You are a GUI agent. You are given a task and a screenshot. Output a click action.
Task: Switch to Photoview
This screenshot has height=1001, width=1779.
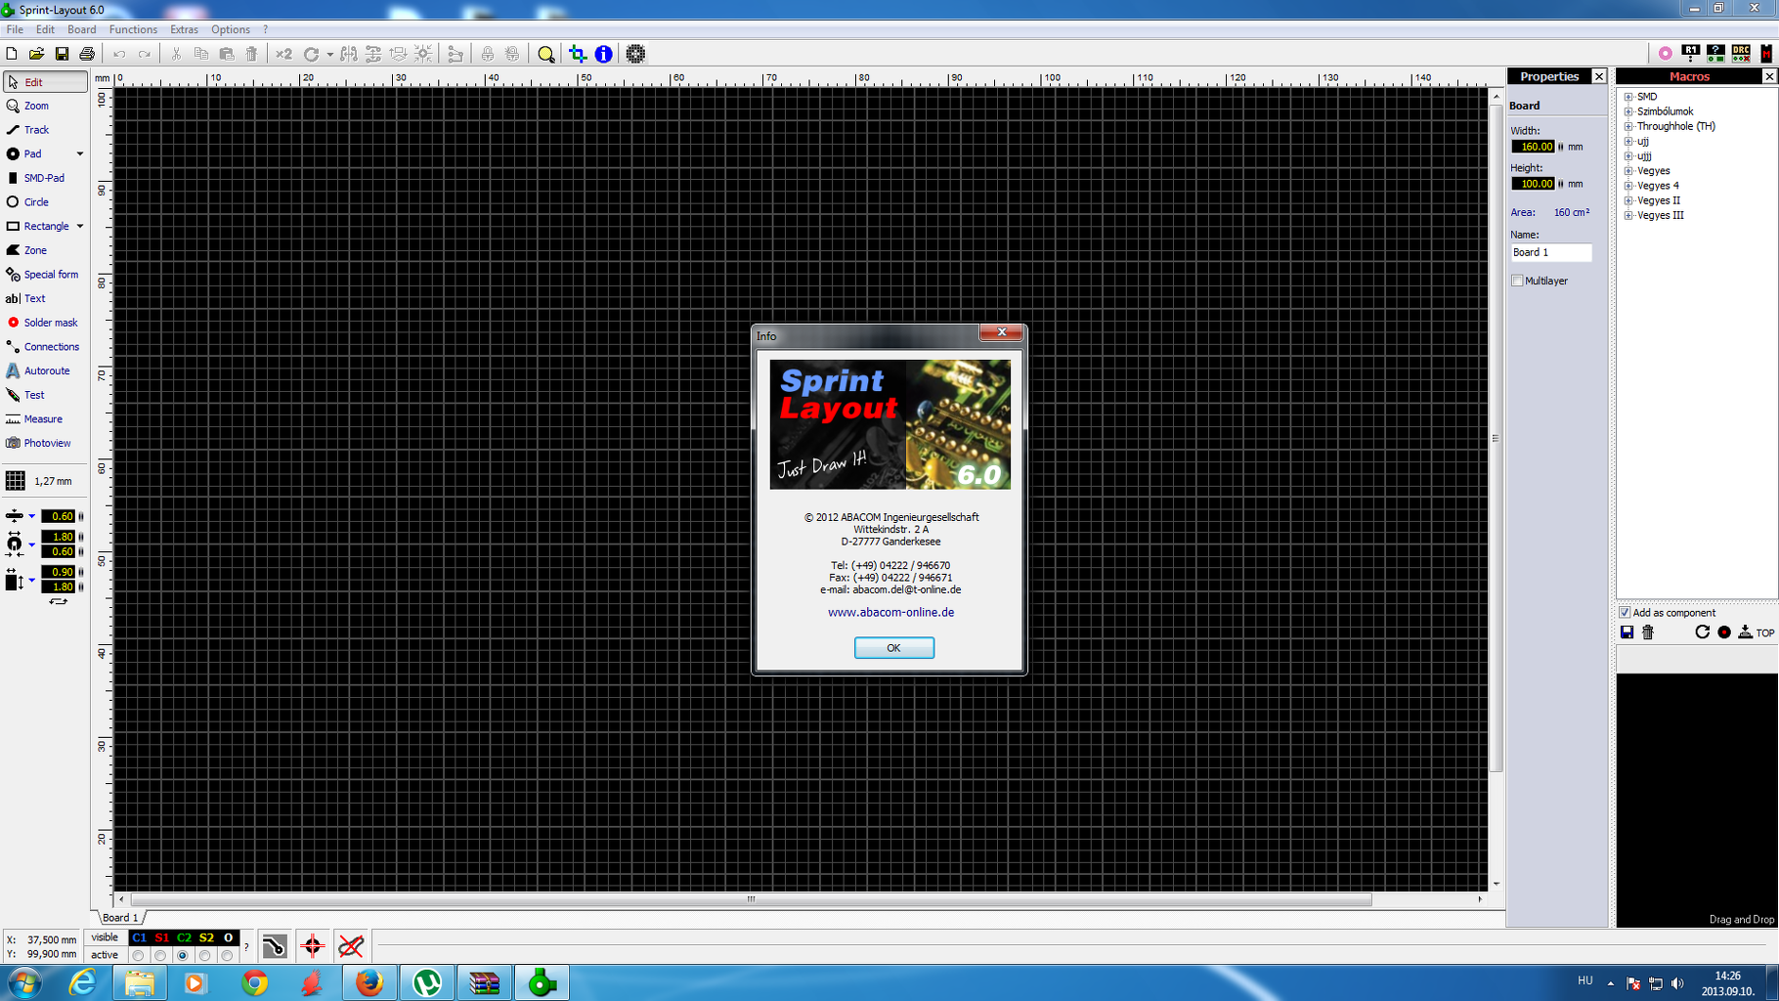coord(45,444)
